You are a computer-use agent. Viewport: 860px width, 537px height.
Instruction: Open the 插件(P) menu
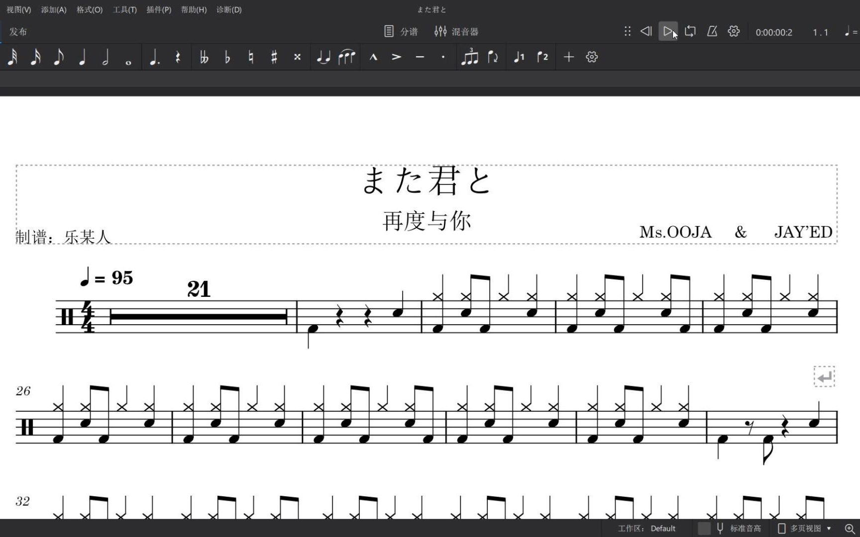(159, 9)
